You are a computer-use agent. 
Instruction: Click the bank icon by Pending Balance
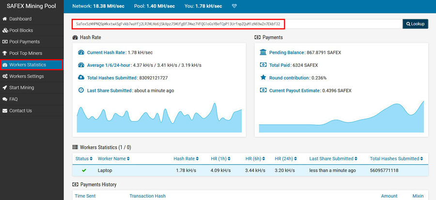(x=263, y=52)
